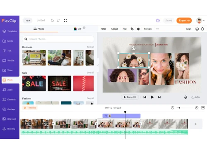The height and width of the screenshot is (155, 207).
Task: Open the 6.0s scene duration control
Action: pos(195,97)
